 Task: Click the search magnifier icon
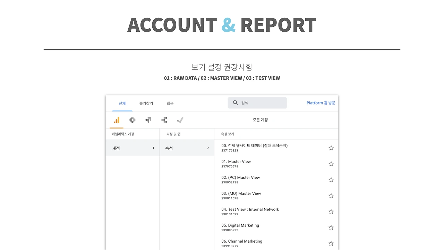(x=236, y=103)
